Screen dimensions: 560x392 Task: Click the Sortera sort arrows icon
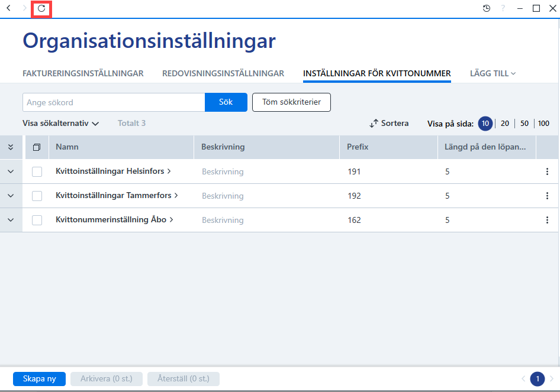[374, 124]
